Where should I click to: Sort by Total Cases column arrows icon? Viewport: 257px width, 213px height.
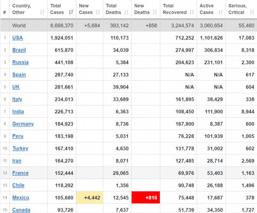71,12
